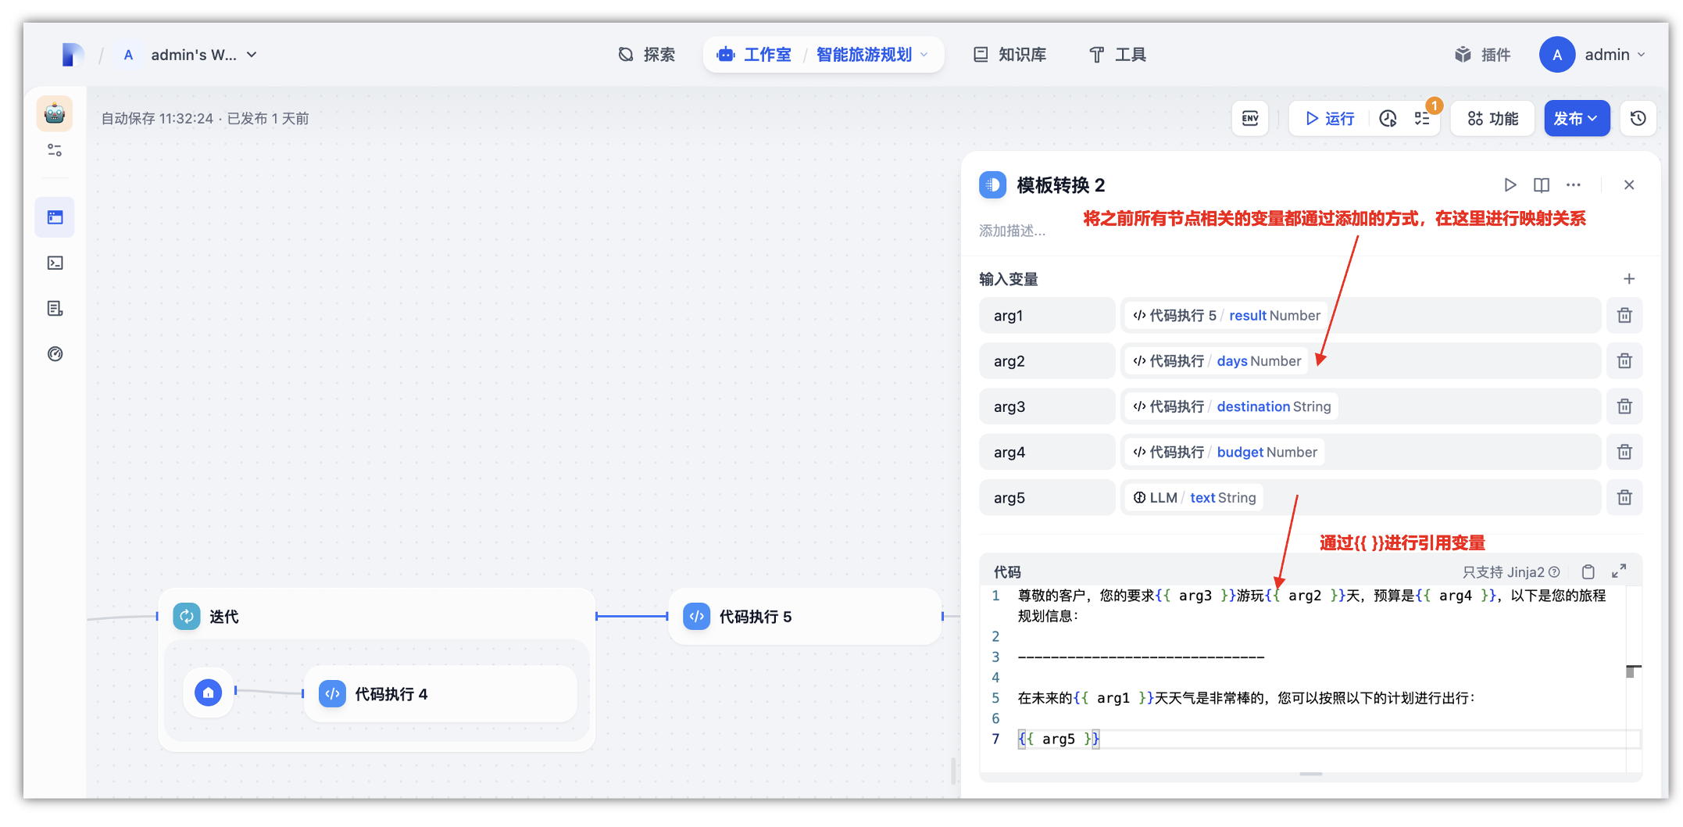Click the 添加描述 description field

[1012, 231]
